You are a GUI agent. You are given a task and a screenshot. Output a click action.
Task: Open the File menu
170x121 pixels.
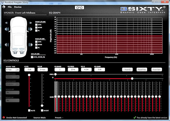point(10,7)
